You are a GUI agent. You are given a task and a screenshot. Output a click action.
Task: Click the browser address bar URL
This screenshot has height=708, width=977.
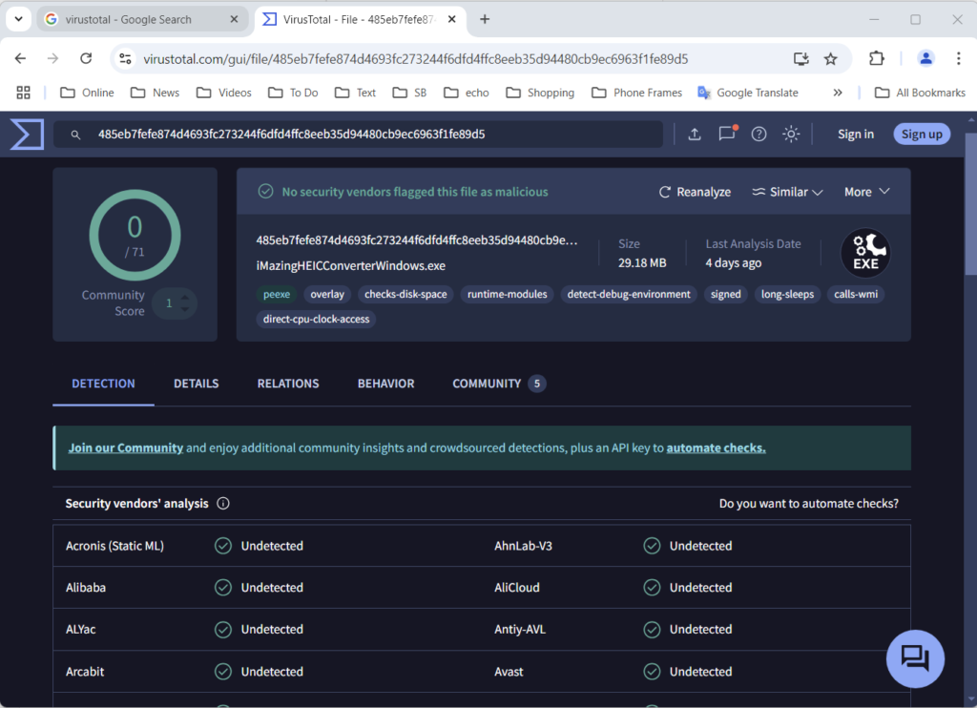[416, 58]
